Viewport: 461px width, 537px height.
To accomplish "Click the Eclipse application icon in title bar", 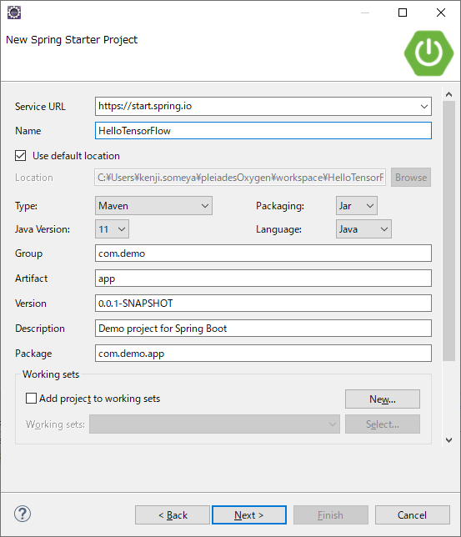I will 14,13.
